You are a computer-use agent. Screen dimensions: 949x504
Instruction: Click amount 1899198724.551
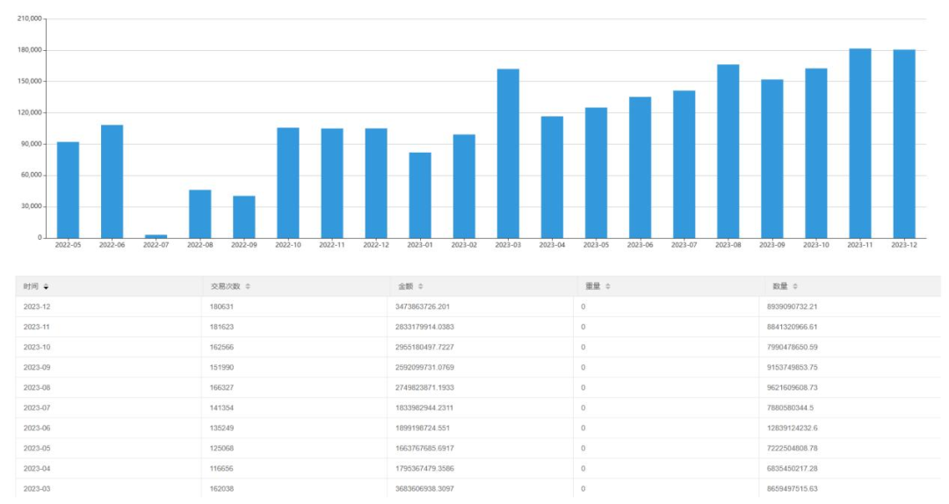[423, 428]
